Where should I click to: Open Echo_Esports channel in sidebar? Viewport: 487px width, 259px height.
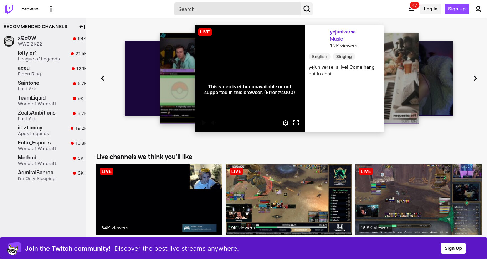pyautogui.click(x=43, y=146)
